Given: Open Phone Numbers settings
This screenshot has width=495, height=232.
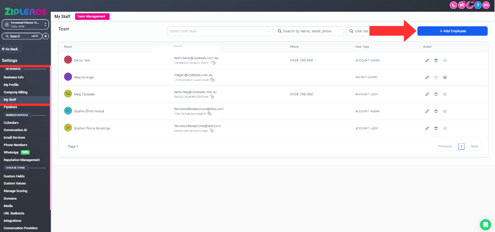Looking at the screenshot, I should 16,145.
